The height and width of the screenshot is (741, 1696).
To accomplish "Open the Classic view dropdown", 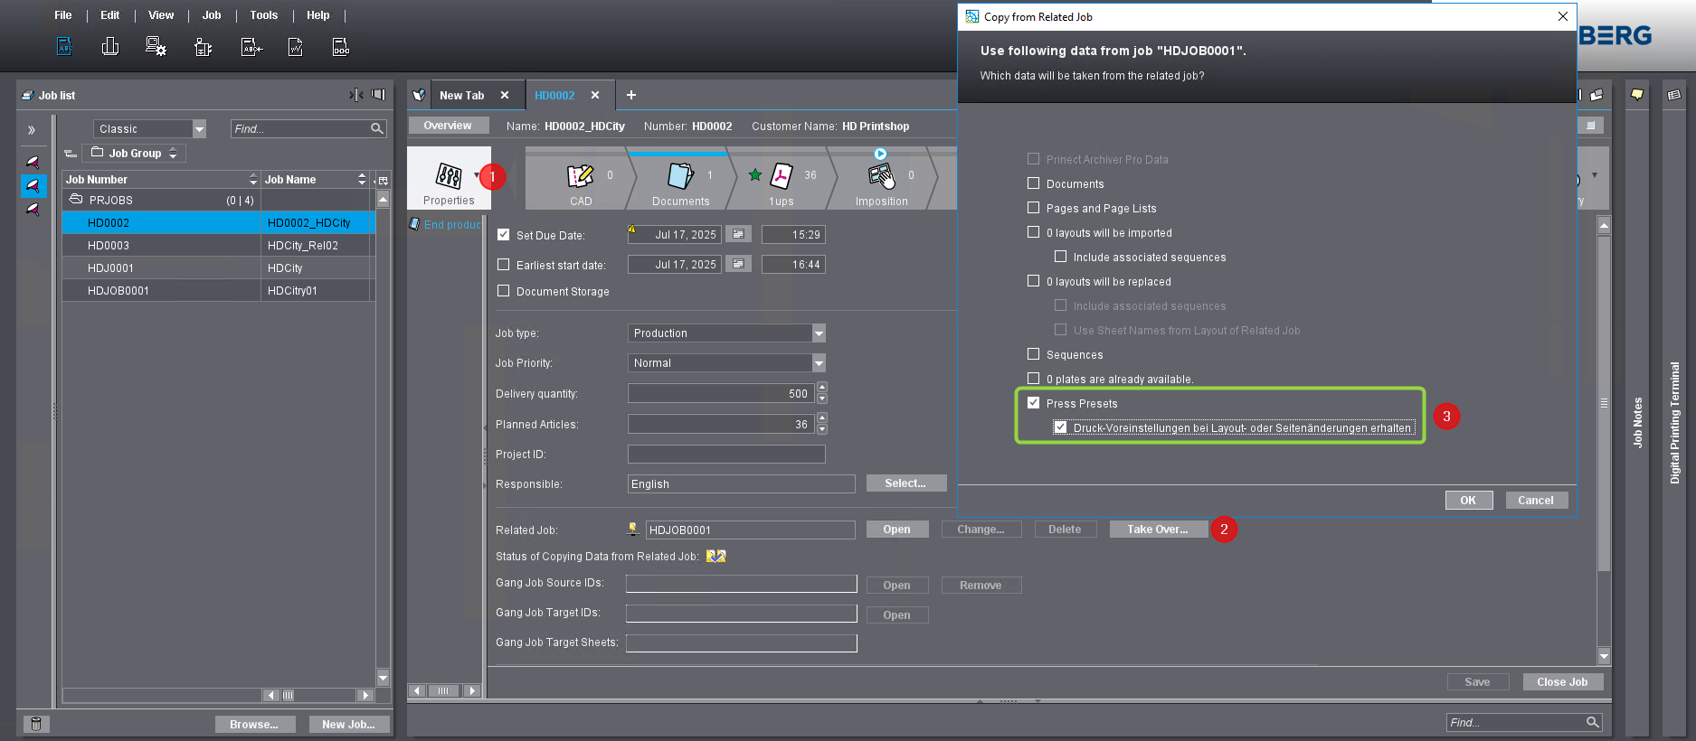I will 199,129.
